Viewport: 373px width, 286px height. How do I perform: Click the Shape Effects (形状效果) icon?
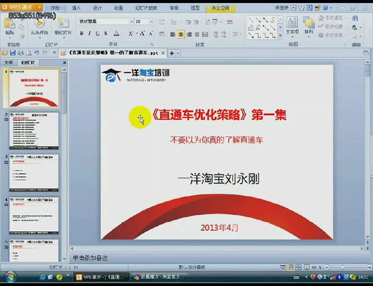click(321, 35)
